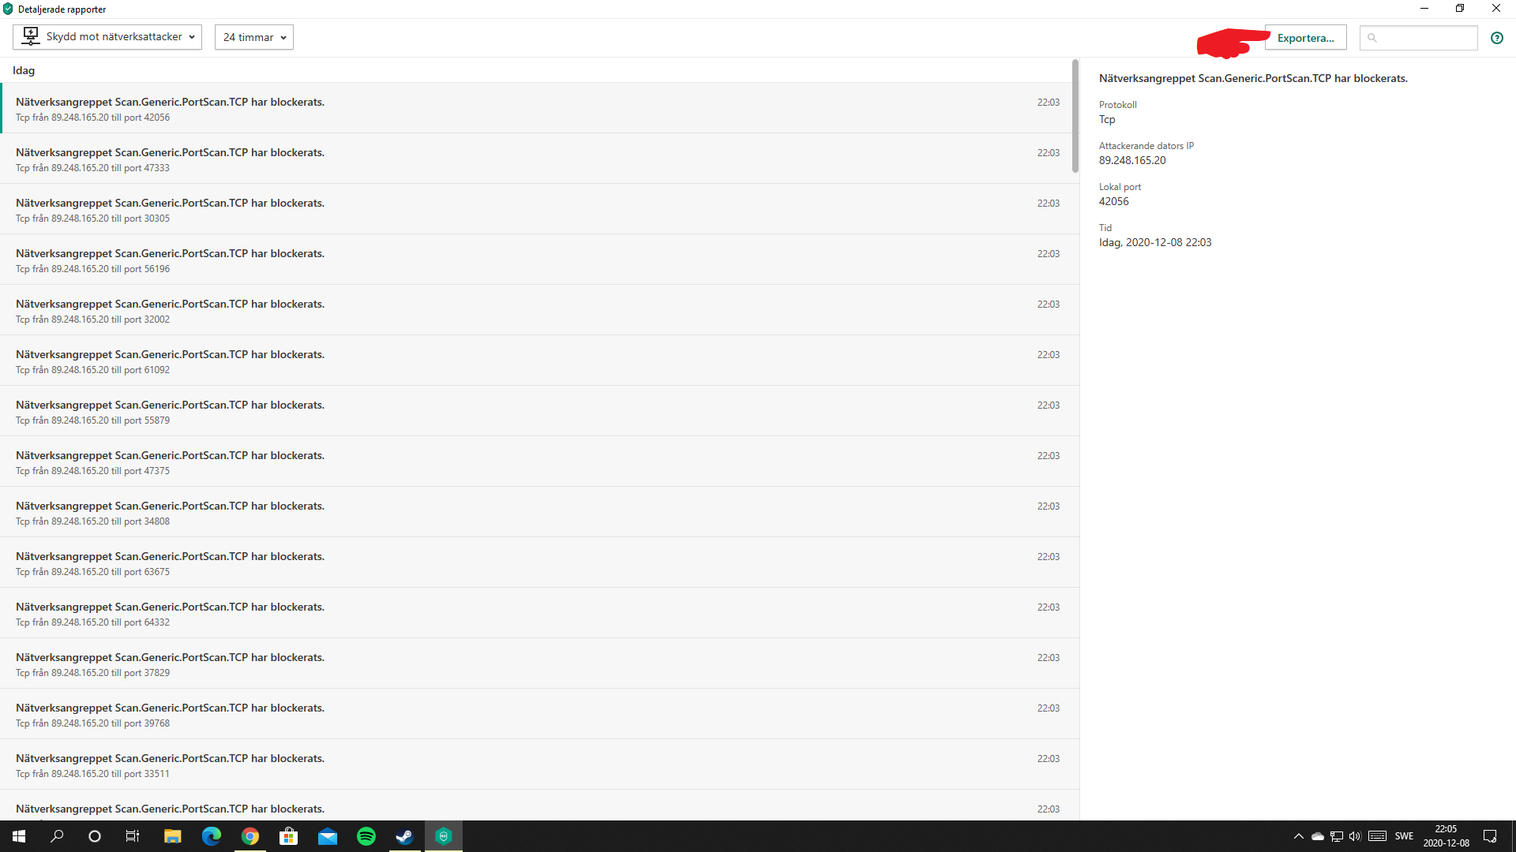This screenshot has height=852, width=1516.
Task: Click the report list vertical scrollbar
Action: 1075,116
